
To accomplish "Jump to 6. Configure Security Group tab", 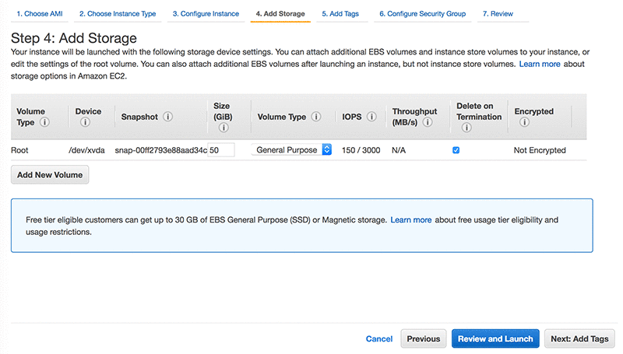I will point(422,14).
